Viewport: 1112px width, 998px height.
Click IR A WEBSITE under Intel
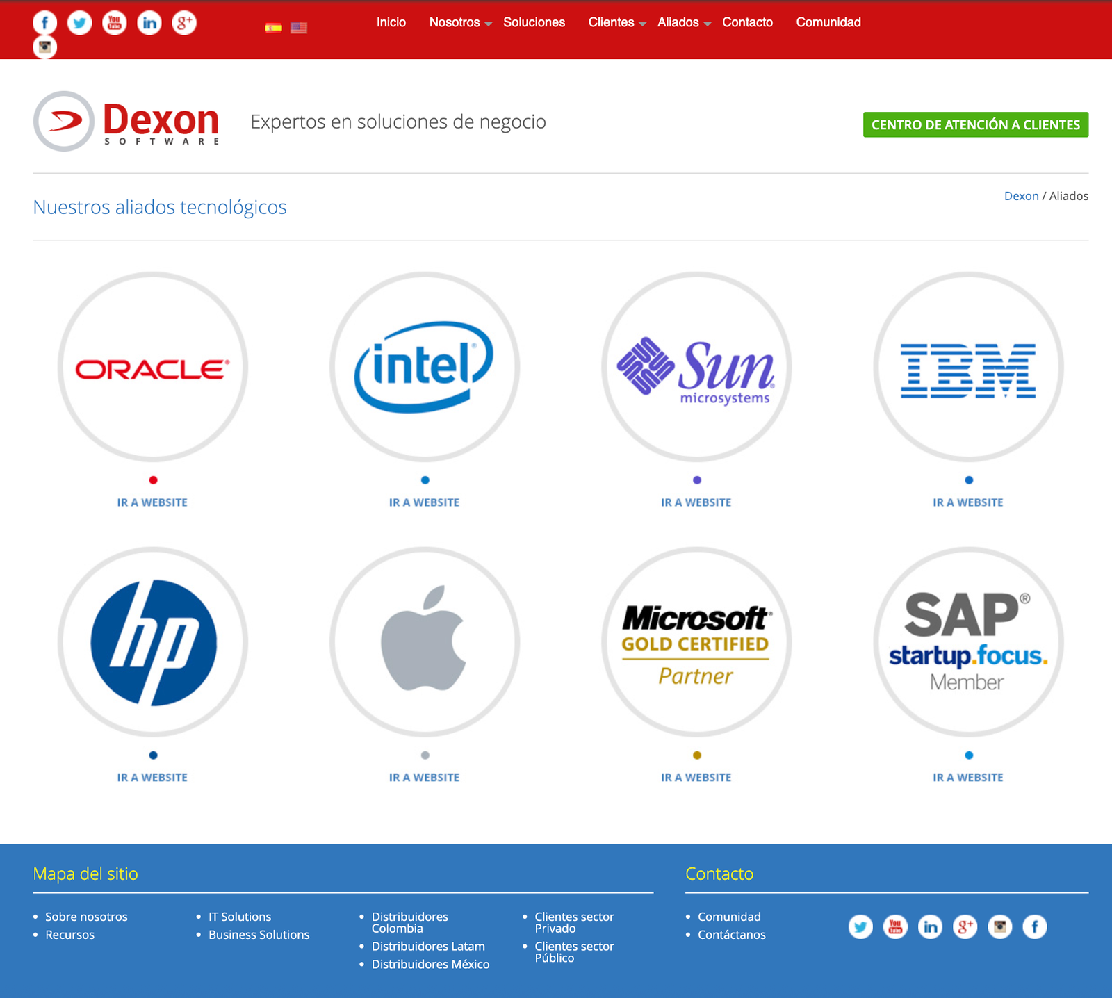click(424, 502)
